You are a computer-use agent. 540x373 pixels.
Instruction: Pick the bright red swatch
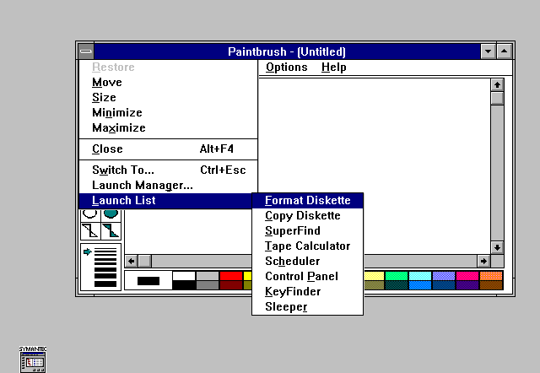tap(231, 276)
